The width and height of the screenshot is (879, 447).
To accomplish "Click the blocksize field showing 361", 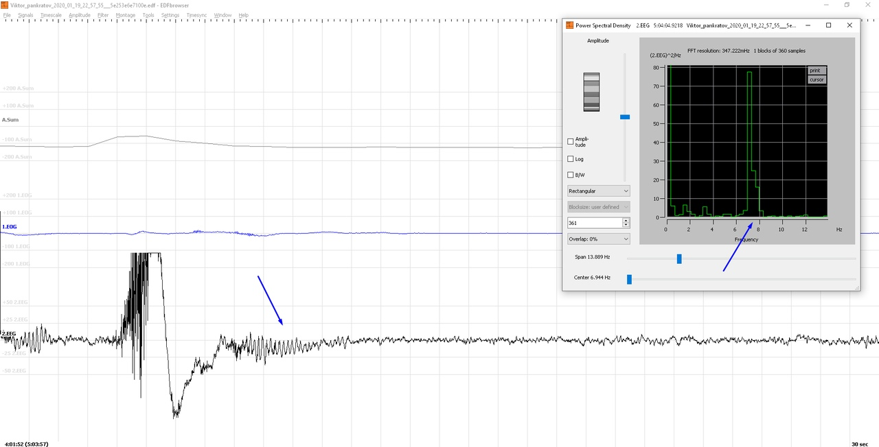I will click(594, 223).
